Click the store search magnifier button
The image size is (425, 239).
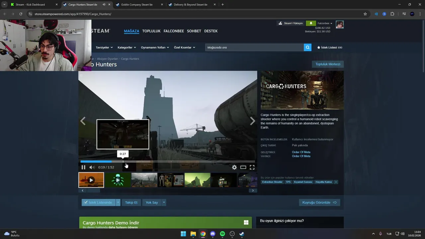click(308, 47)
